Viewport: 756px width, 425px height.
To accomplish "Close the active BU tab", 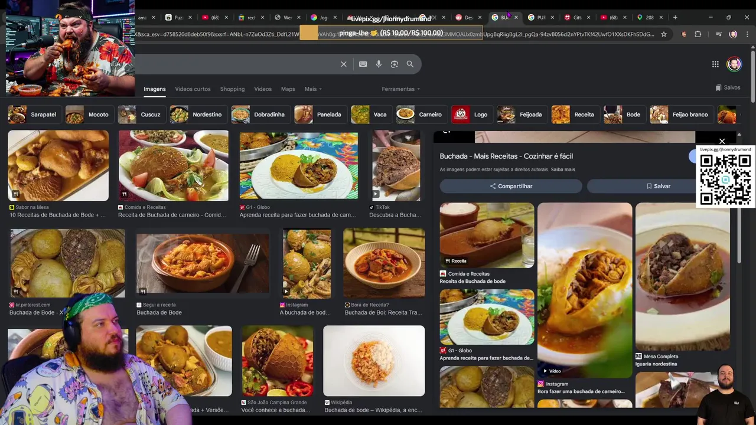I will click(x=516, y=17).
